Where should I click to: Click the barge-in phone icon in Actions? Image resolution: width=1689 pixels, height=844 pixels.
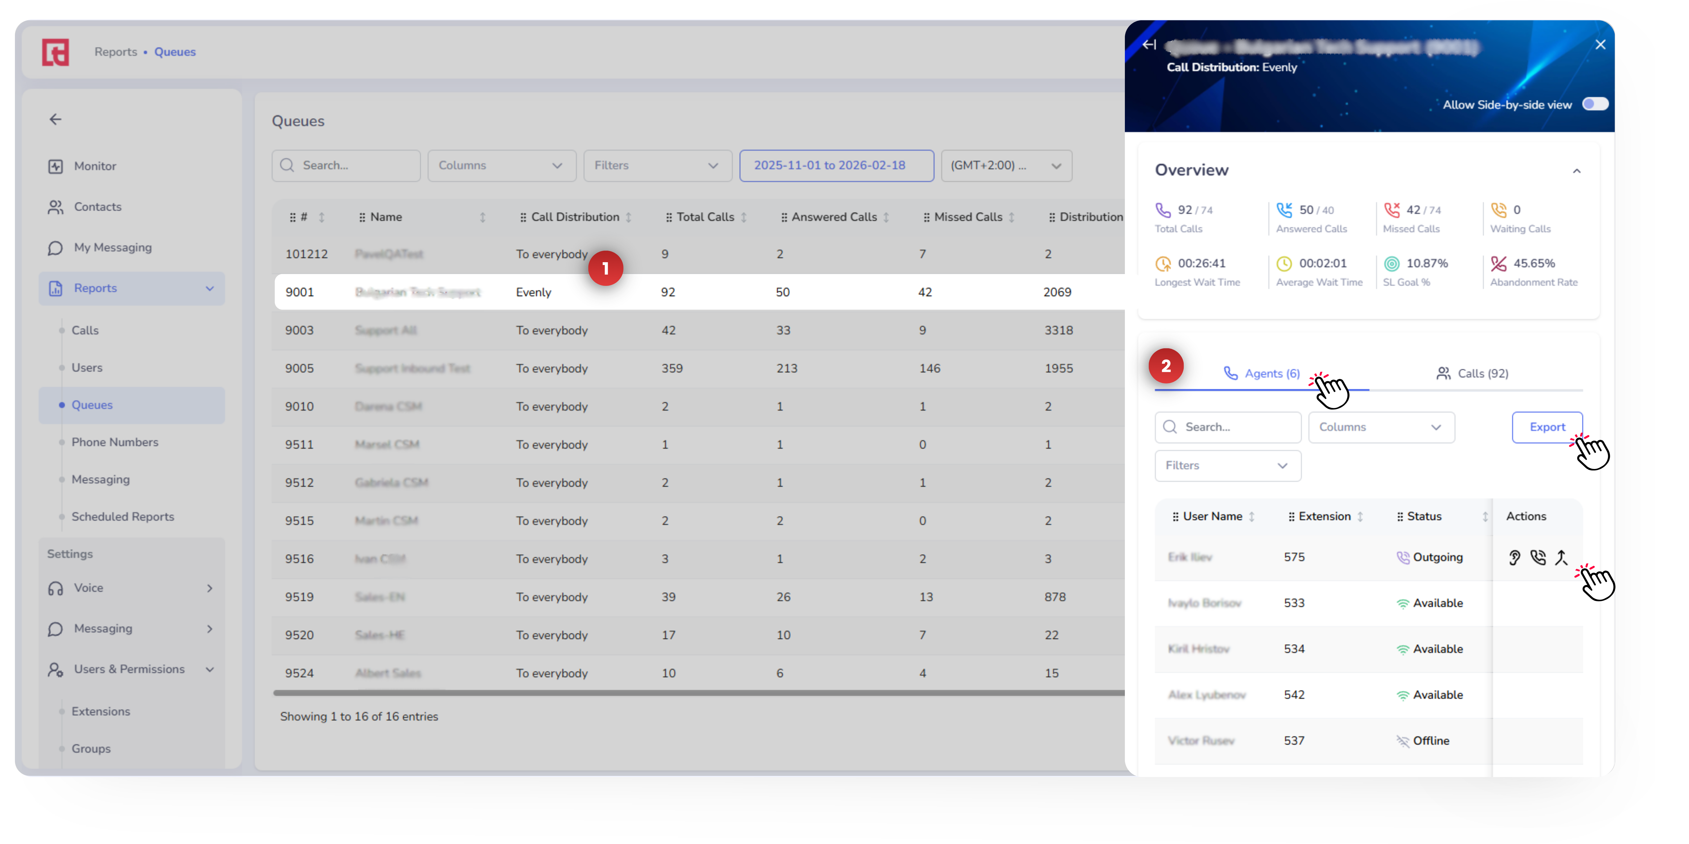pyautogui.click(x=1538, y=557)
